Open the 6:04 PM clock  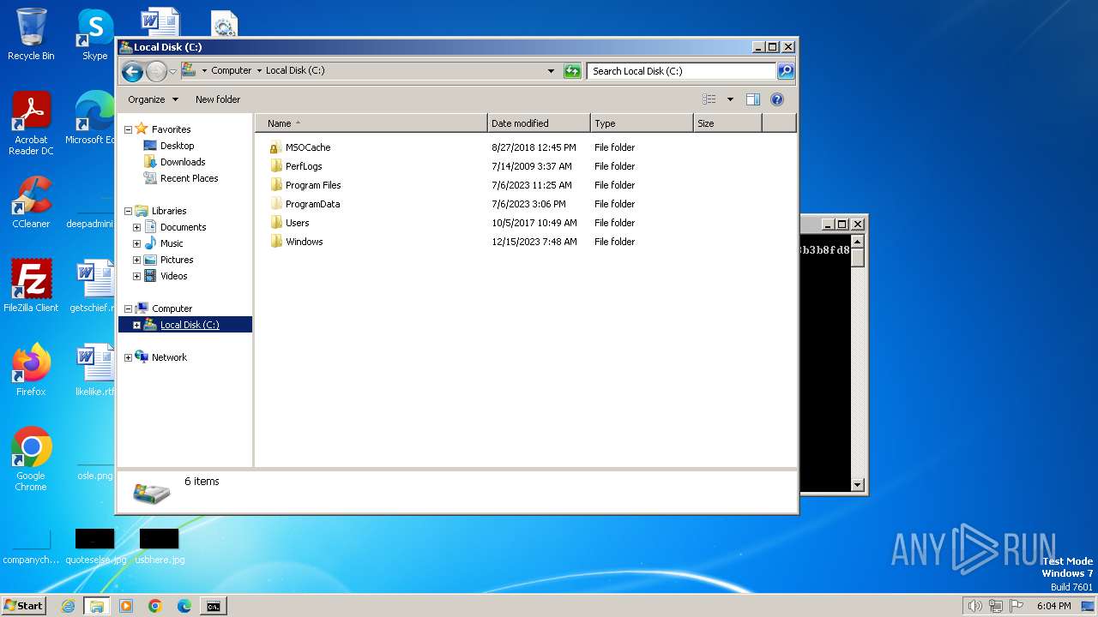1053,606
